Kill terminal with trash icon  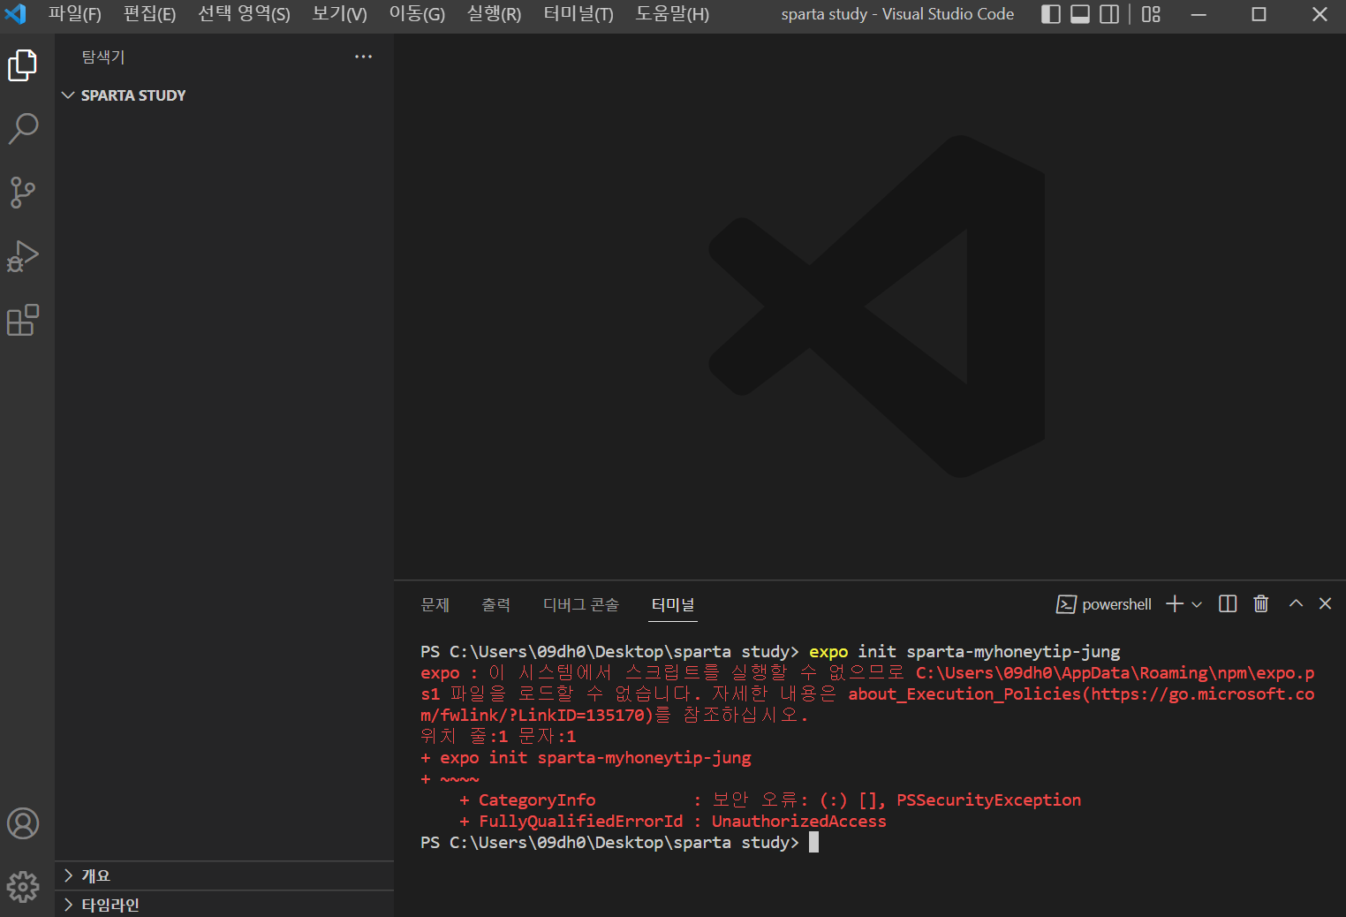pyautogui.click(x=1261, y=603)
